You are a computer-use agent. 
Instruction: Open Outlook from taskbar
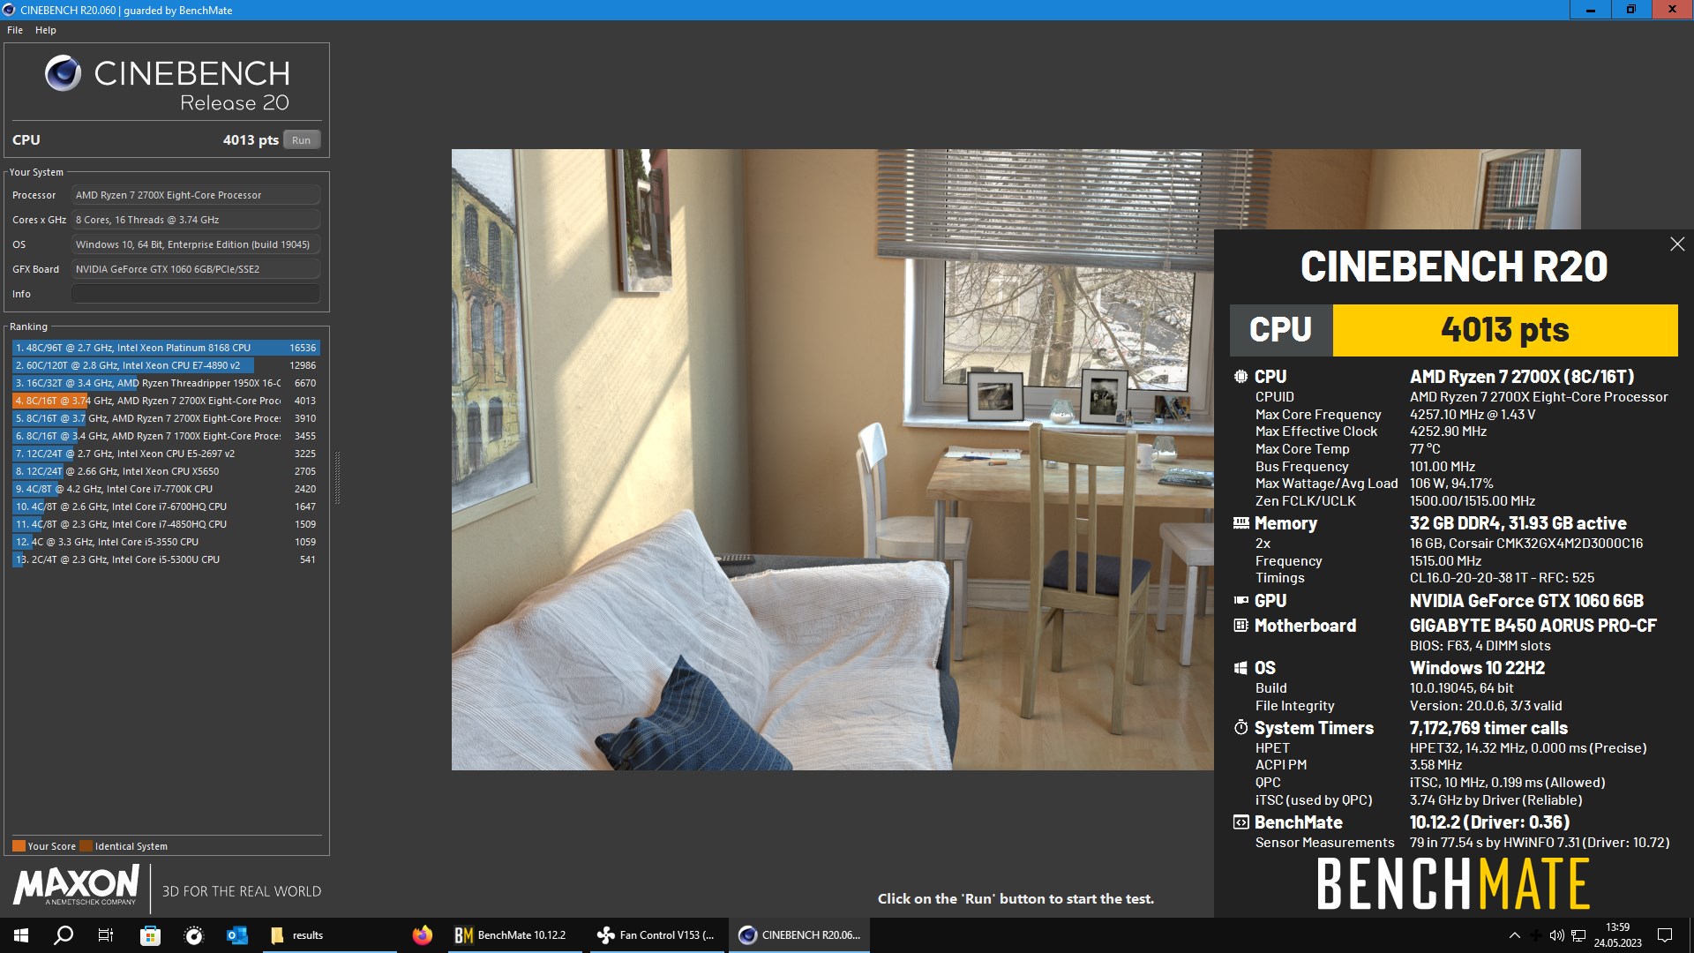236,935
